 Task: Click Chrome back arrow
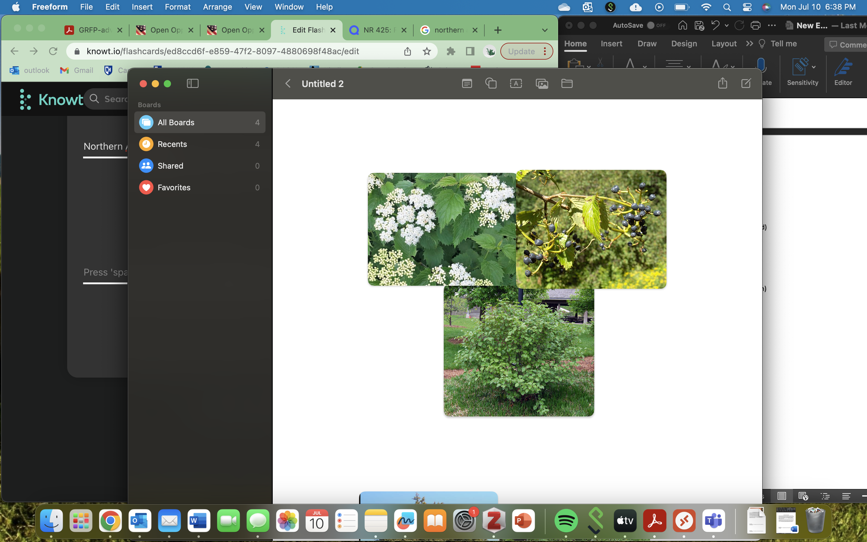pos(14,51)
